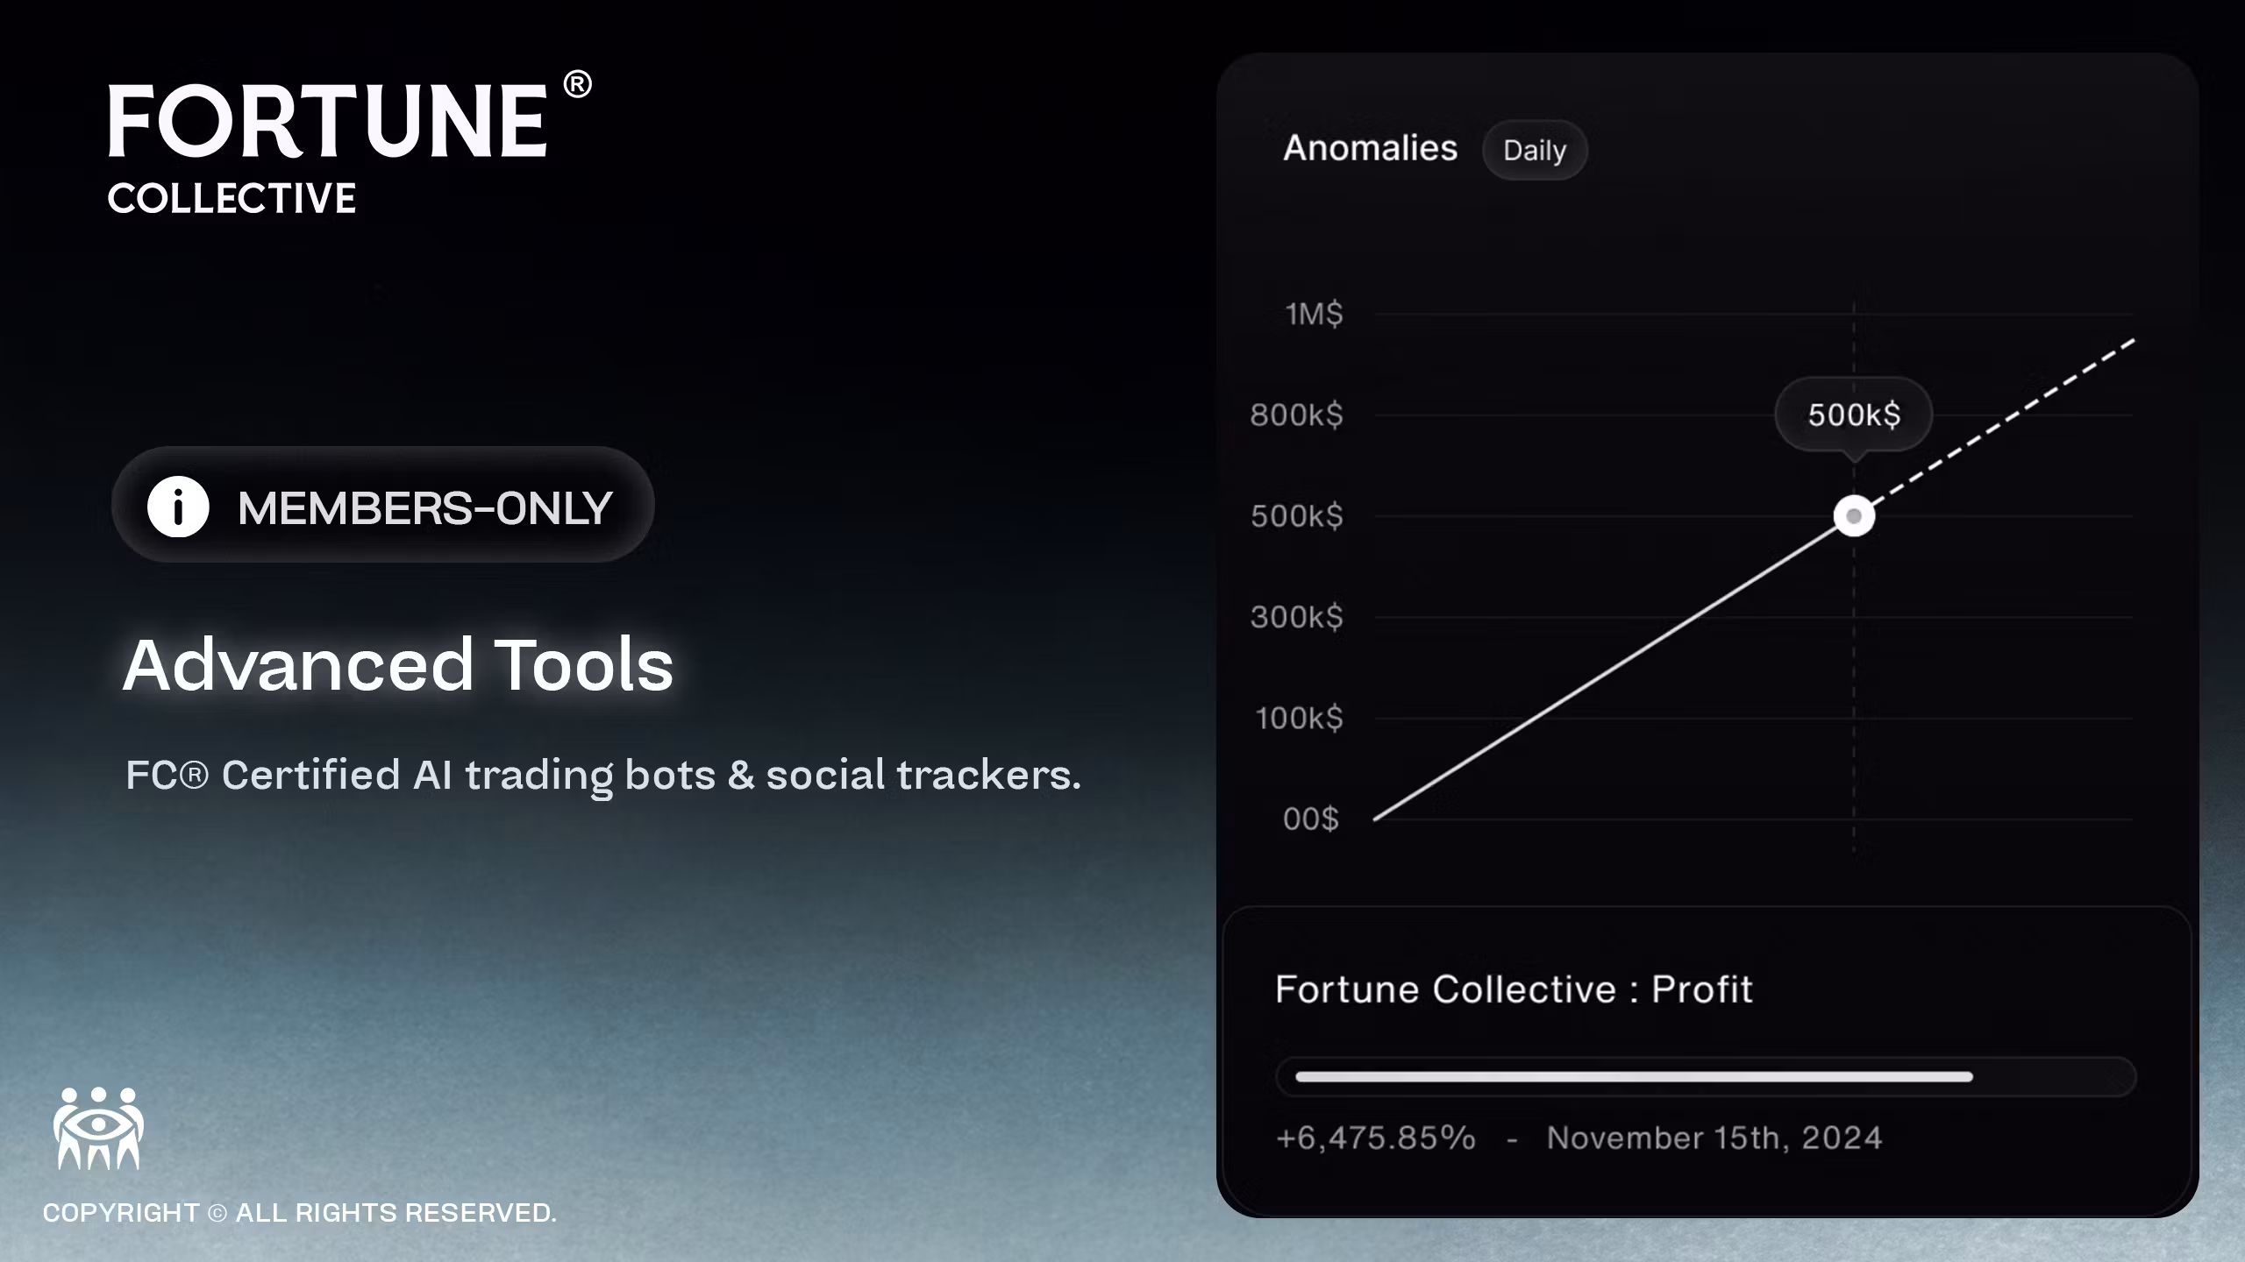
Task: Click the +6,475.85% profit figure
Action: 1376,1138
